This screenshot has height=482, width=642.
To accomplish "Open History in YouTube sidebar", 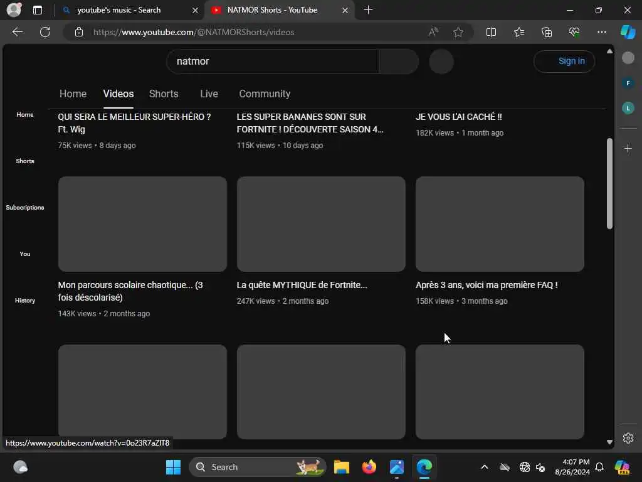I will 25,301.
